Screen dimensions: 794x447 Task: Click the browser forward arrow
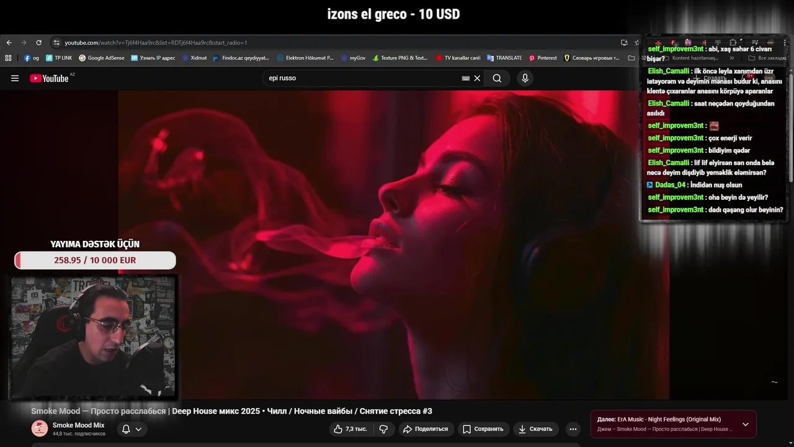(x=24, y=43)
